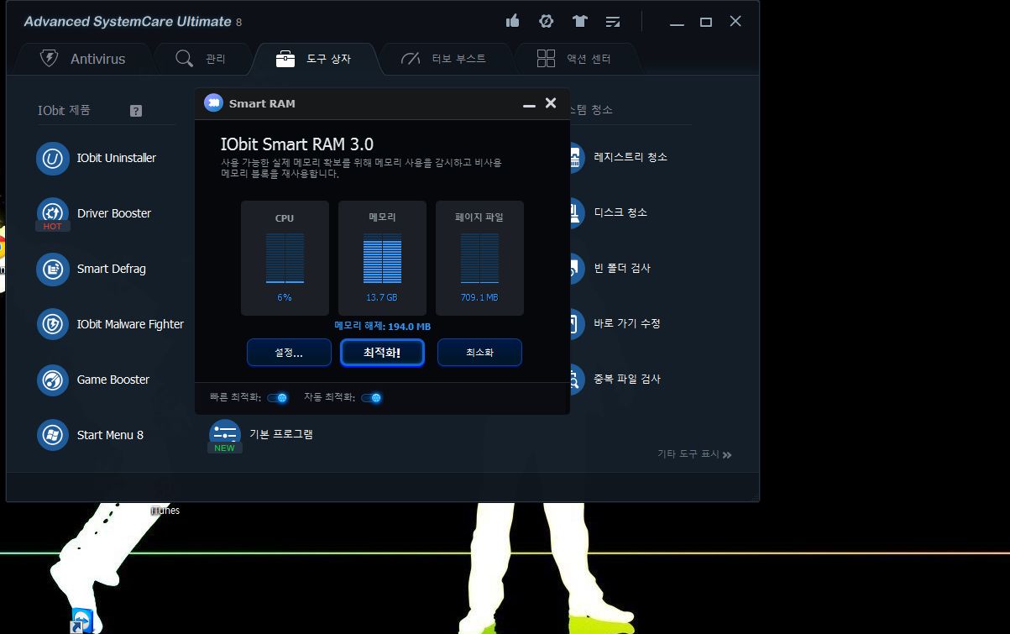Launch Driver Booster icon
The width and height of the screenshot is (1010, 634).
pyautogui.click(x=53, y=213)
